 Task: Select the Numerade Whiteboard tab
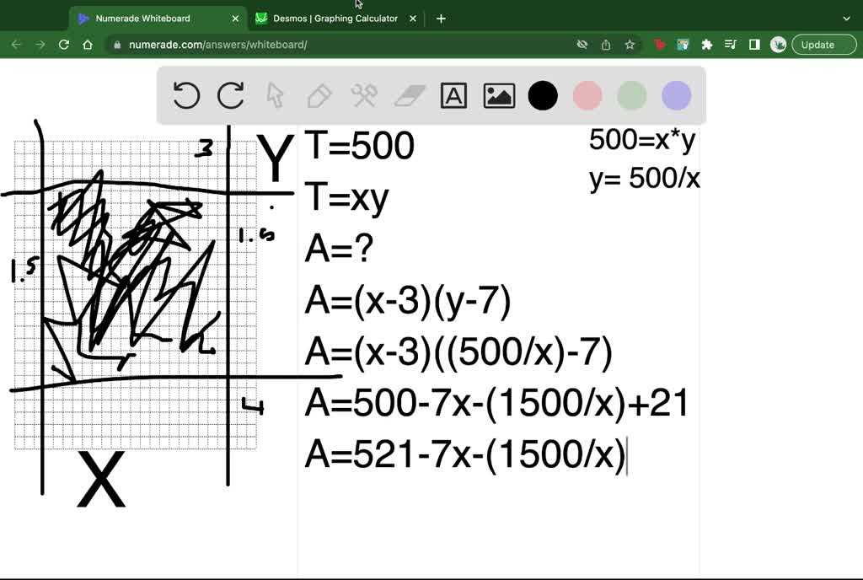(143, 19)
